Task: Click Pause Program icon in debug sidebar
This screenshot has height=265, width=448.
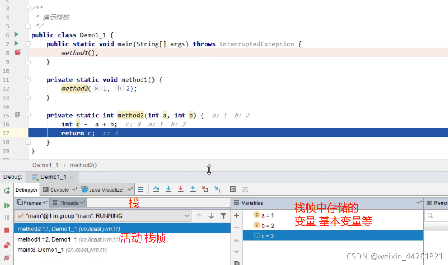Action: click(7, 218)
